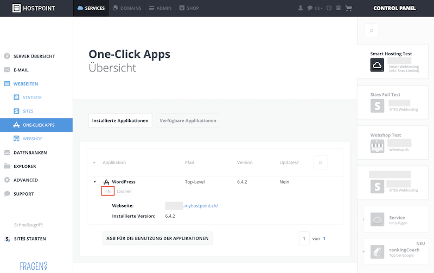Click the WordPress Info button
This screenshot has height=273, width=434.
(x=107, y=191)
